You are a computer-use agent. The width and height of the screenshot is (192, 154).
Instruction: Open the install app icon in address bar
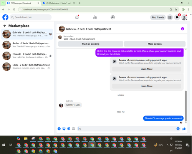[171, 9]
